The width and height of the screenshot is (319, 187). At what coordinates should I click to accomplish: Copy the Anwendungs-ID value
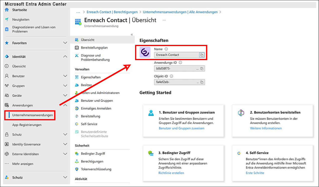click(202, 68)
